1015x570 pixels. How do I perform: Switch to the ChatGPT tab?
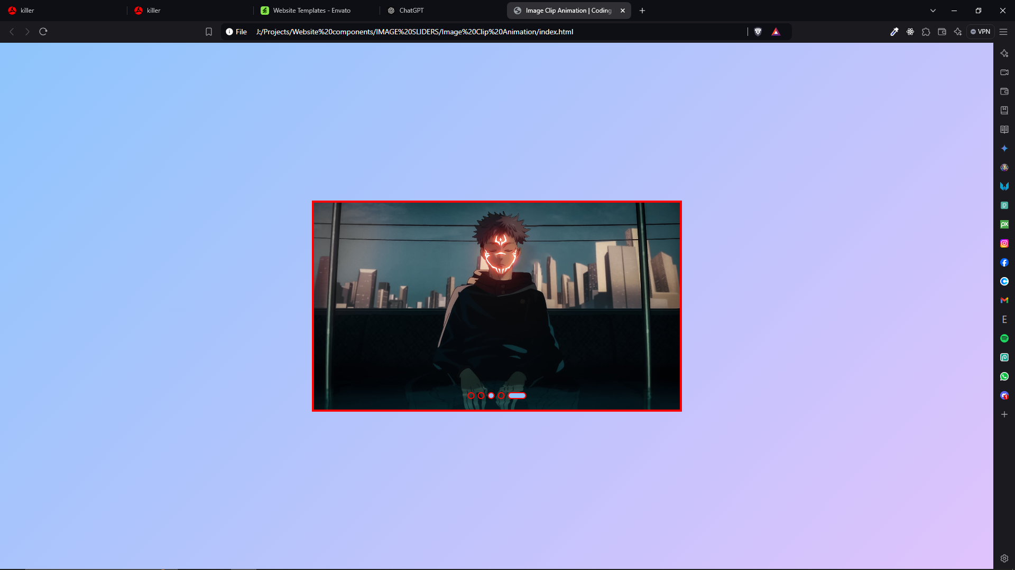tap(443, 11)
